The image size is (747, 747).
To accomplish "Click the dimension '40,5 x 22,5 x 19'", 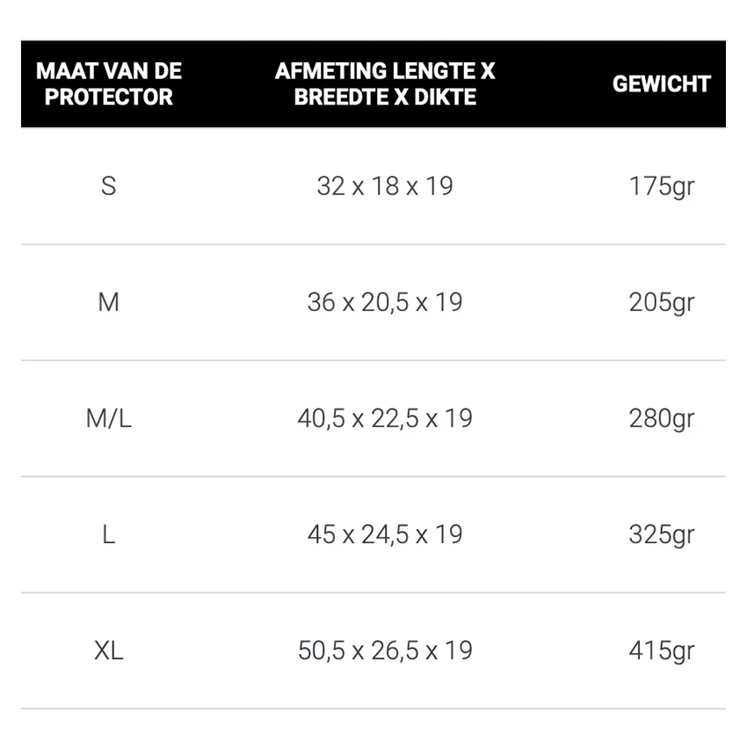I will click(x=385, y=418).
